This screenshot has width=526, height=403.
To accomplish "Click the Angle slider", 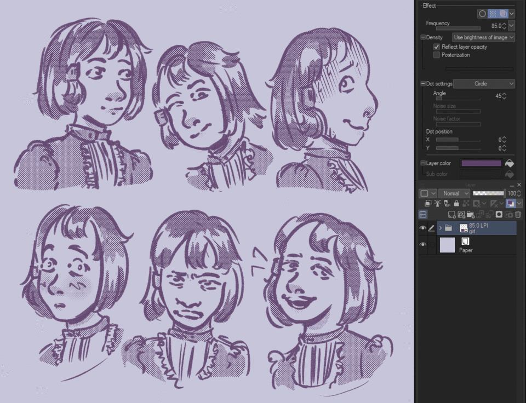I will pos(458,99).
